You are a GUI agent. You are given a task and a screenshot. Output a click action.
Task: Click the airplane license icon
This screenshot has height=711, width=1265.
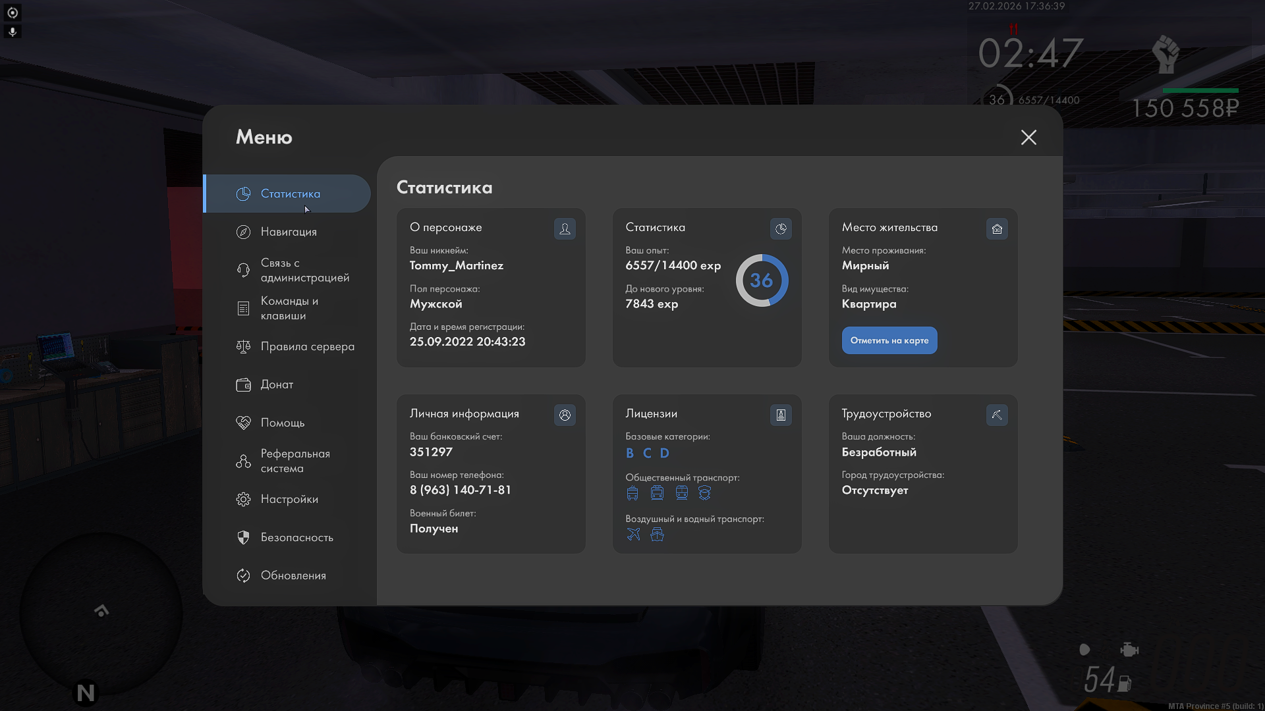[x=633, y=535]
